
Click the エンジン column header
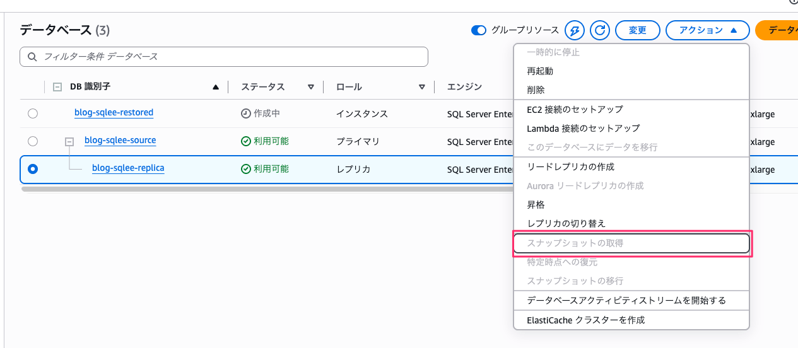pos(465,87)
